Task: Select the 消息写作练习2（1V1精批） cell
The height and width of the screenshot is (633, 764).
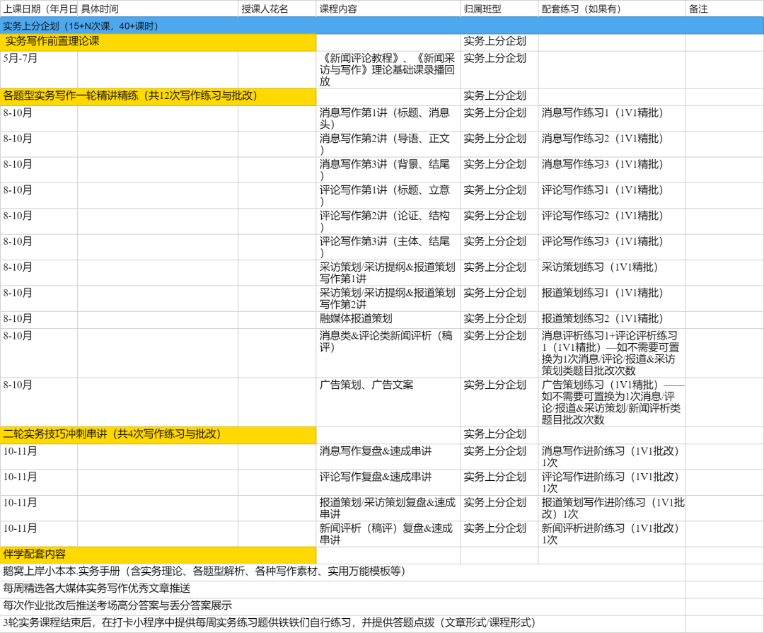Action: 612,144
